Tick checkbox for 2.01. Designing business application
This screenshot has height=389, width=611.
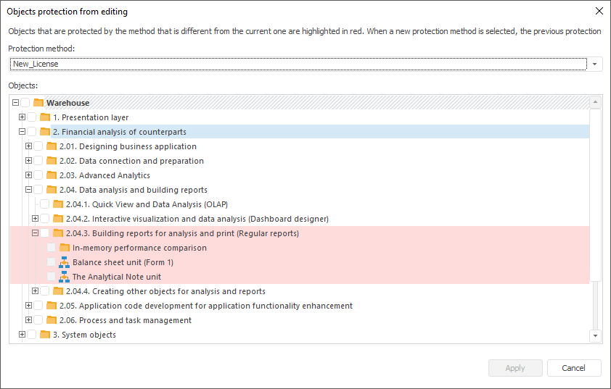coord(38,146)
